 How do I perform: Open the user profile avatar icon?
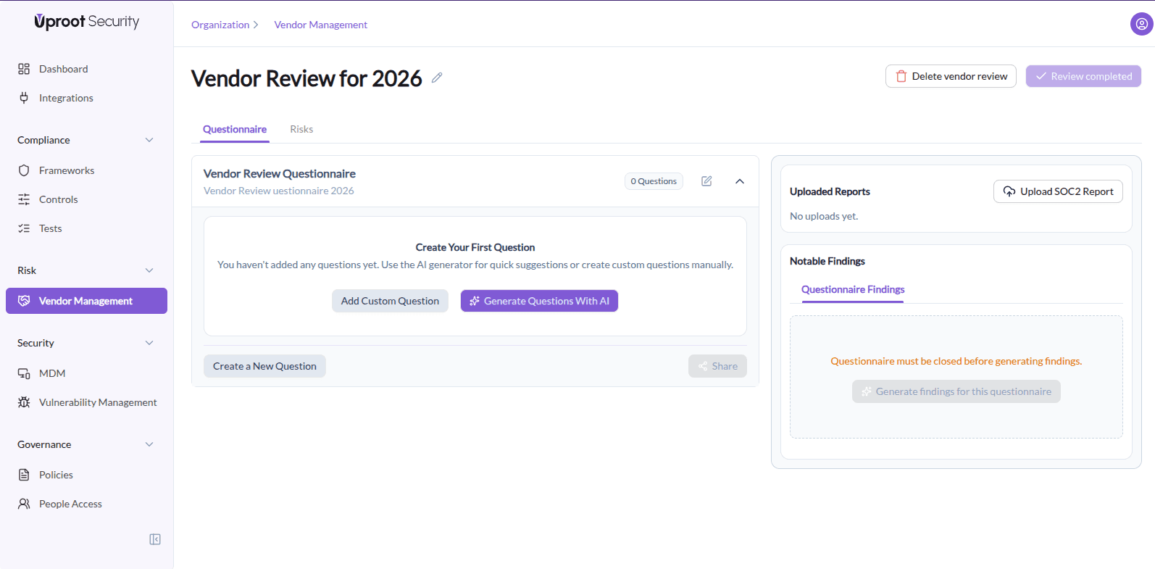(1141, 24)
